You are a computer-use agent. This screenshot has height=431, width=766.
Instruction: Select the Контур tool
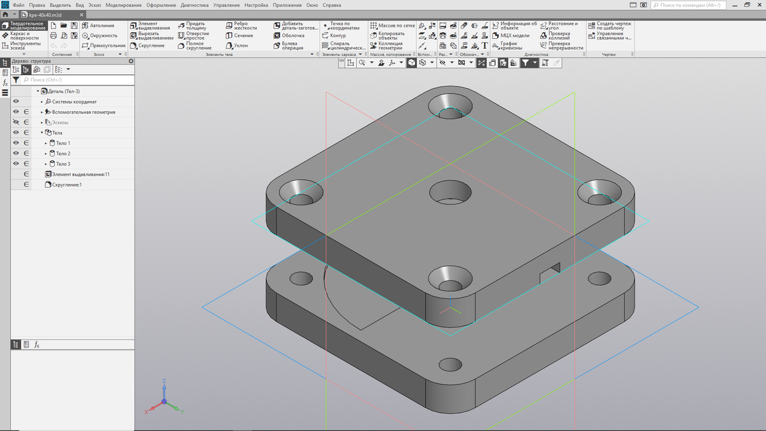(334, 36)
